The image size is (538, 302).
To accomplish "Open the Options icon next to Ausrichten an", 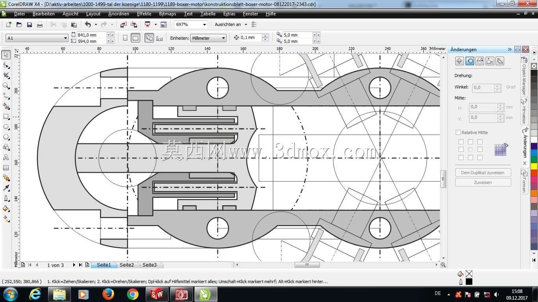I will tap(254, 24).
